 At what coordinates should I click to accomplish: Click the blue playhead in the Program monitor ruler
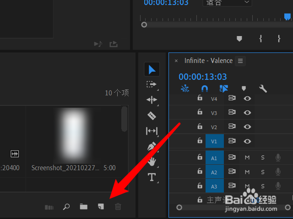[x=288, y=16]
